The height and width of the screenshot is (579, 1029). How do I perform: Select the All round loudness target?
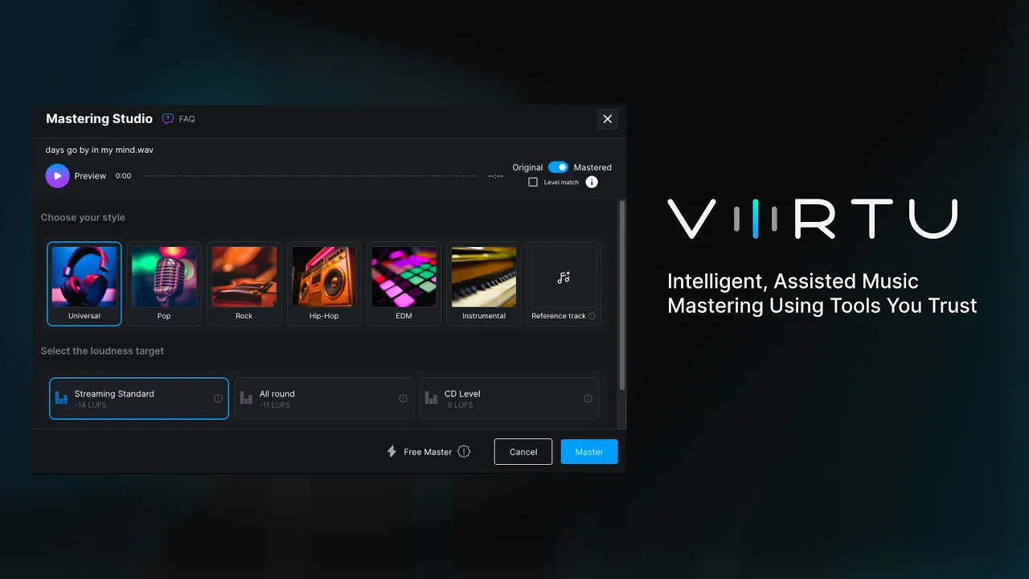pos(323,399)
